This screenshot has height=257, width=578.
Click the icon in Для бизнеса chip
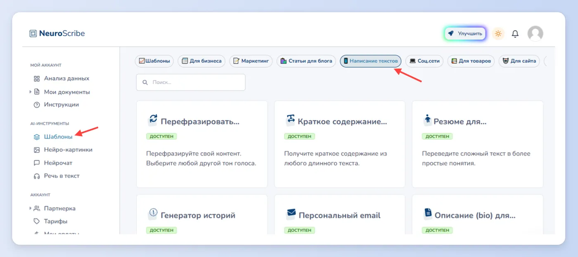(x=185, y=61)
